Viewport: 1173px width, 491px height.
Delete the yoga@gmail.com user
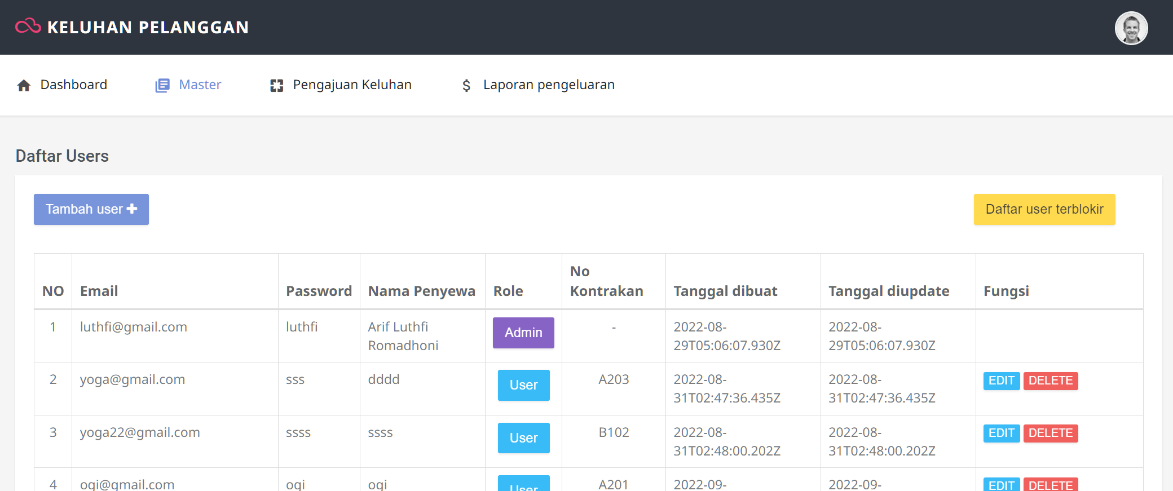1051,381
